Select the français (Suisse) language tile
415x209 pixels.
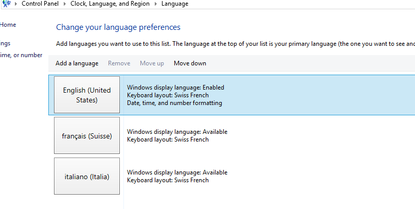click(x=87, y=135)
